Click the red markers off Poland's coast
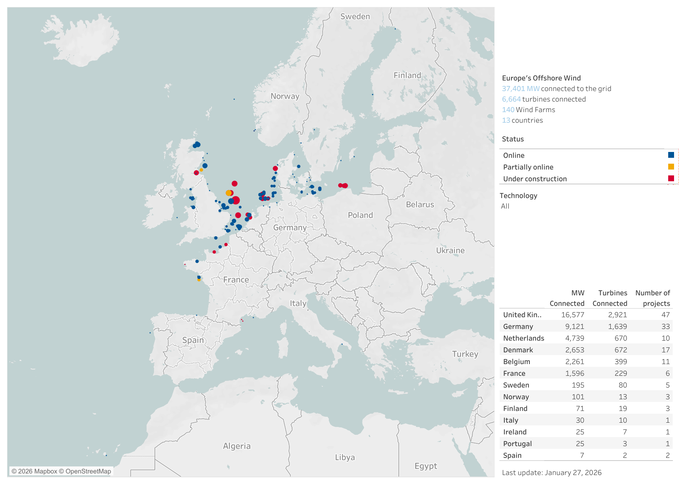 click(x=343, y=186)
